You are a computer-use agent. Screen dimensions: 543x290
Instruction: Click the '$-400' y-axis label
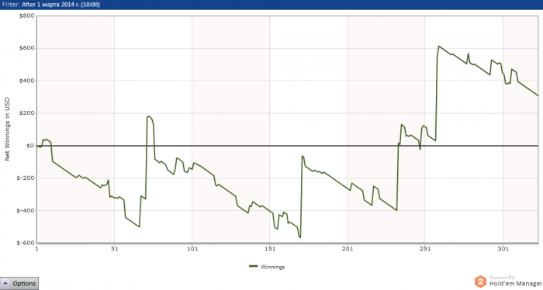[26, 210]
